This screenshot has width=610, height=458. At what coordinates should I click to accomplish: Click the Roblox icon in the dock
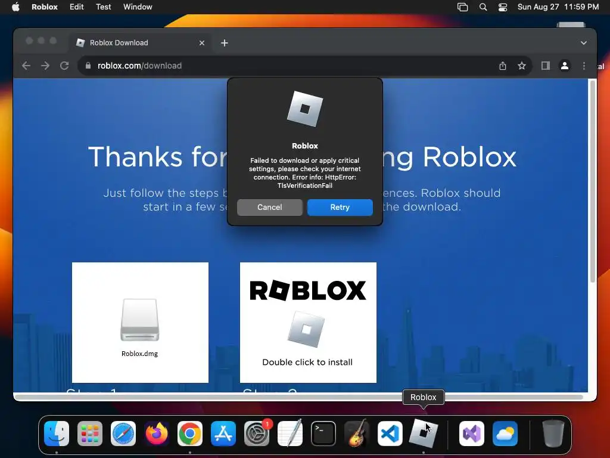pos(424,433)
